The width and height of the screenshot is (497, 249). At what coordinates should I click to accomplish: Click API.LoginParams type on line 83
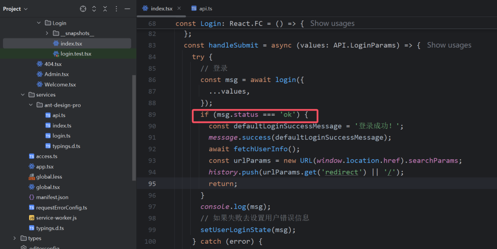pyautogui.click(x=364, y=45)
